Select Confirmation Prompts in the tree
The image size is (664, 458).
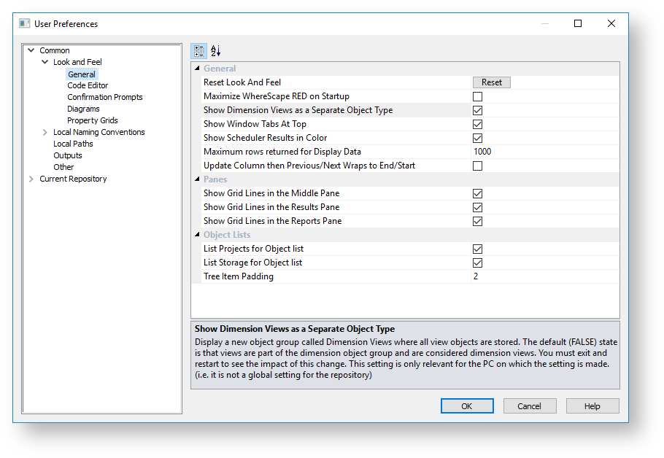[x=104, y=97]
